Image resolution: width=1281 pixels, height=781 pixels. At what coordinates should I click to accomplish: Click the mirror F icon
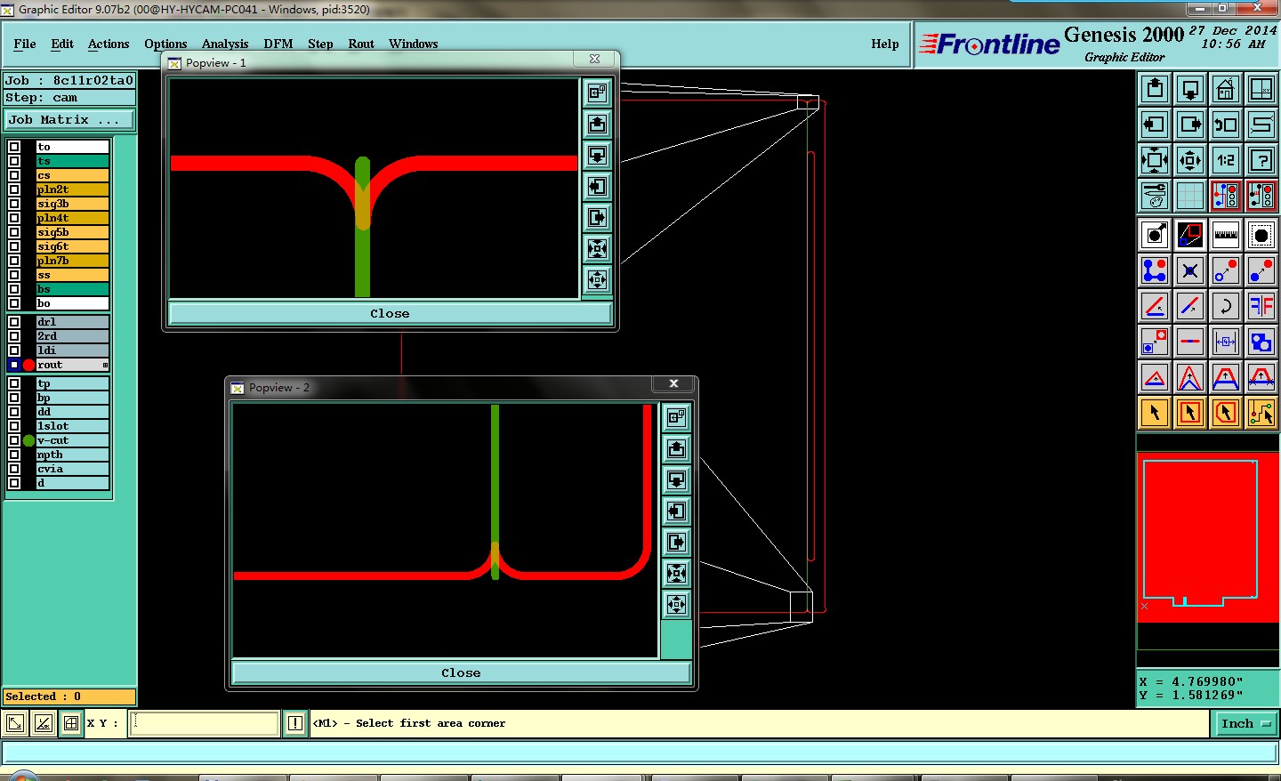coord(1261,306)
